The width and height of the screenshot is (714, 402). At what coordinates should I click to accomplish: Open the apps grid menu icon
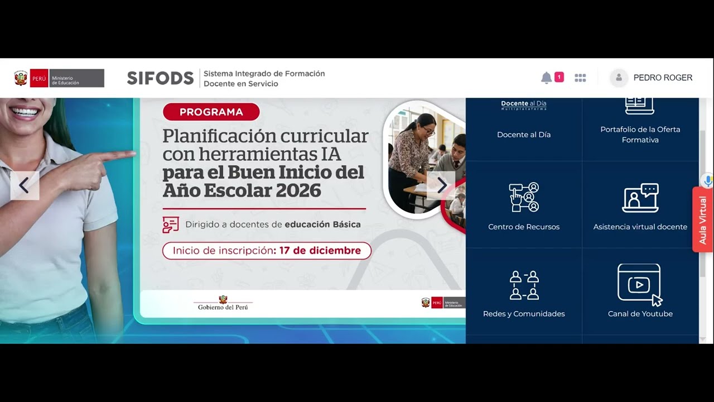tap(580, 78)
